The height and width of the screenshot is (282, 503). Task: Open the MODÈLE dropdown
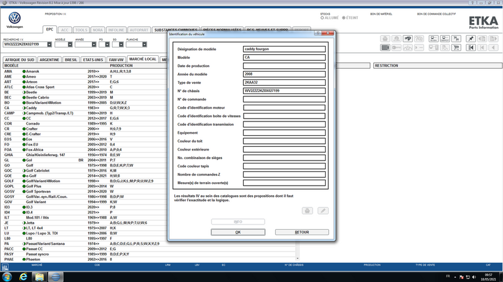click(70, 45)
